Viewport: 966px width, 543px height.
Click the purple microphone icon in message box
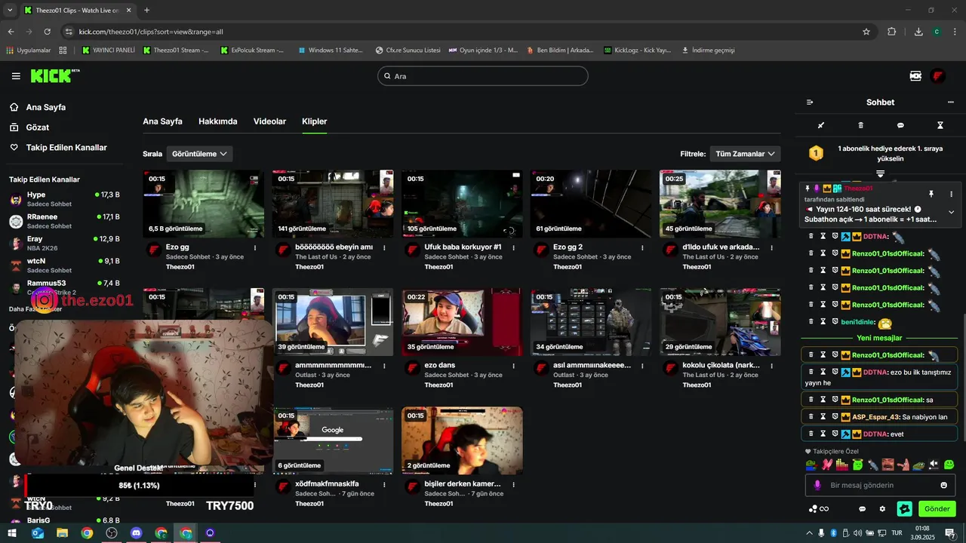pos(817,485)
